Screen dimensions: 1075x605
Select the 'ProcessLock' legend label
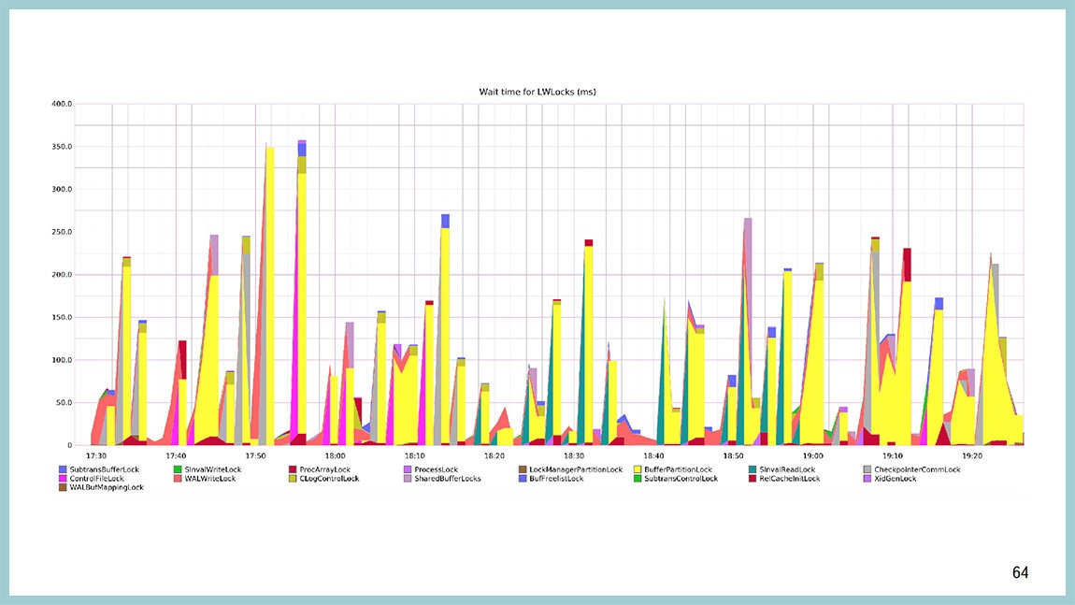tap(436, 469)
